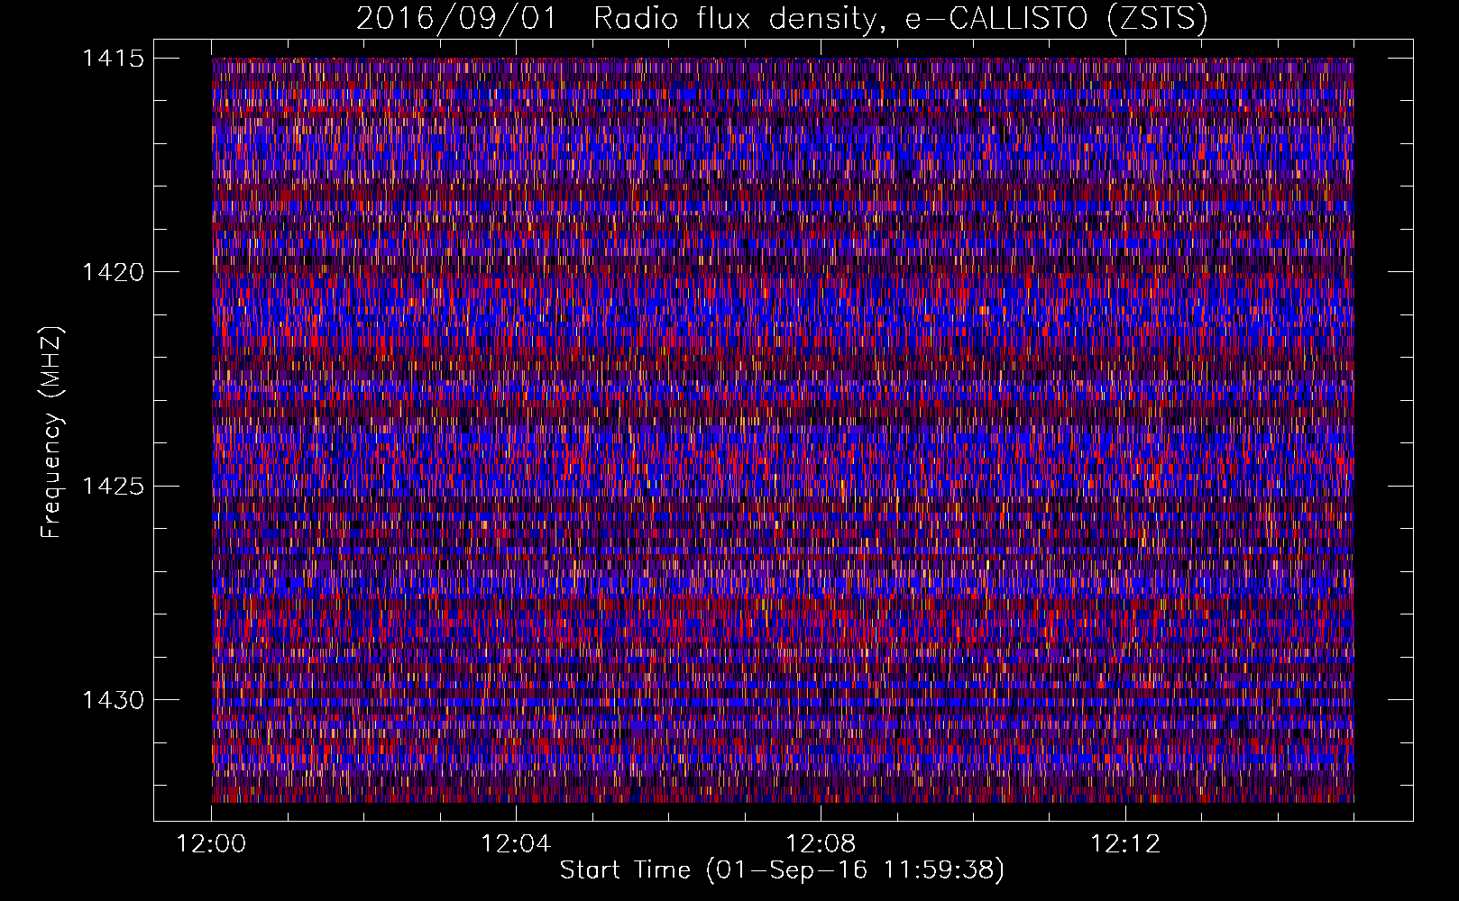Image resolution: width=1459 pixels, height=901 pixels.
Task: Click the 12:04 time tick label
Action: pyautogui.click(x=516, y=843)
